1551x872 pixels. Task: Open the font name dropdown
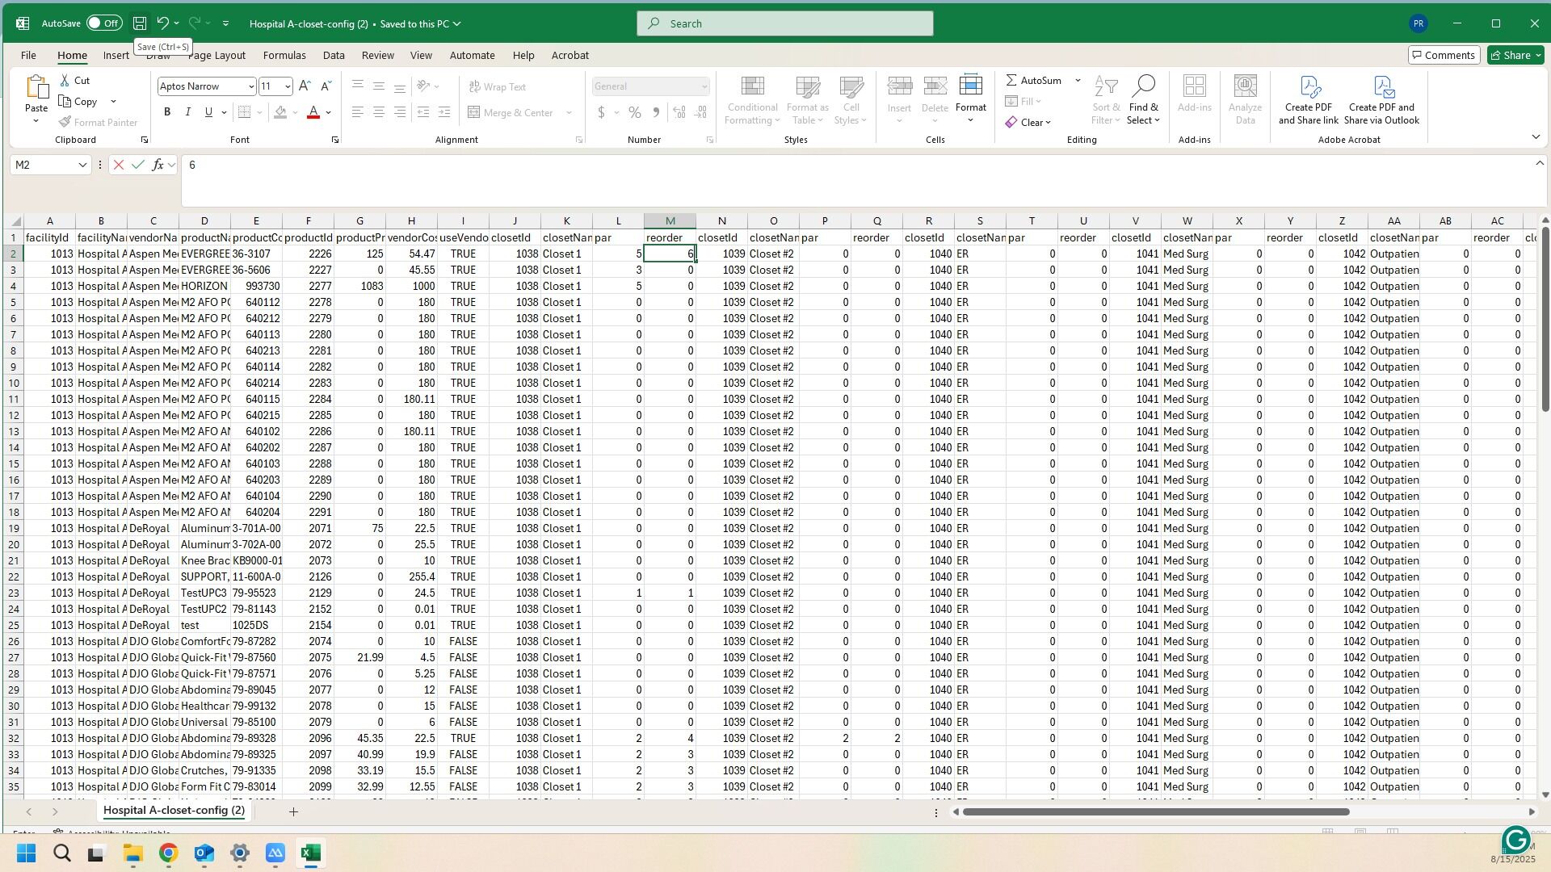point(250,86)
